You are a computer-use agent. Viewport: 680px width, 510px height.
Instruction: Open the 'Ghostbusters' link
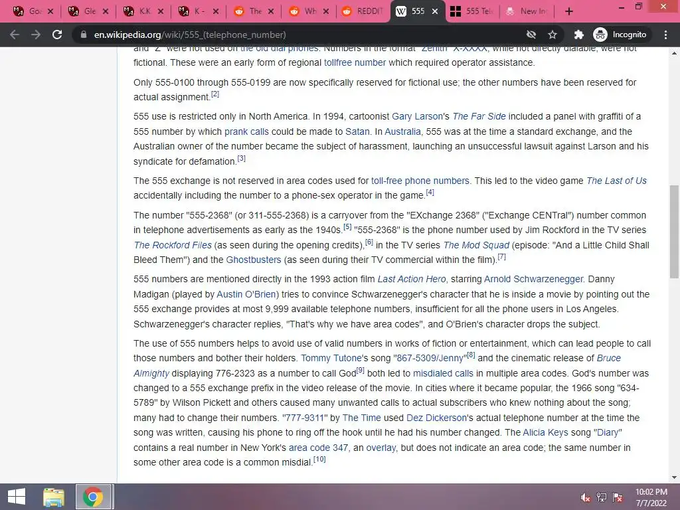tap(254, 260)
